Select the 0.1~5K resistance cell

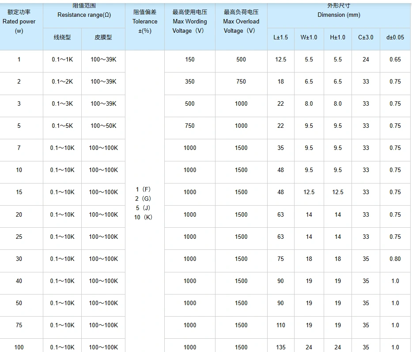click(62, 126)
